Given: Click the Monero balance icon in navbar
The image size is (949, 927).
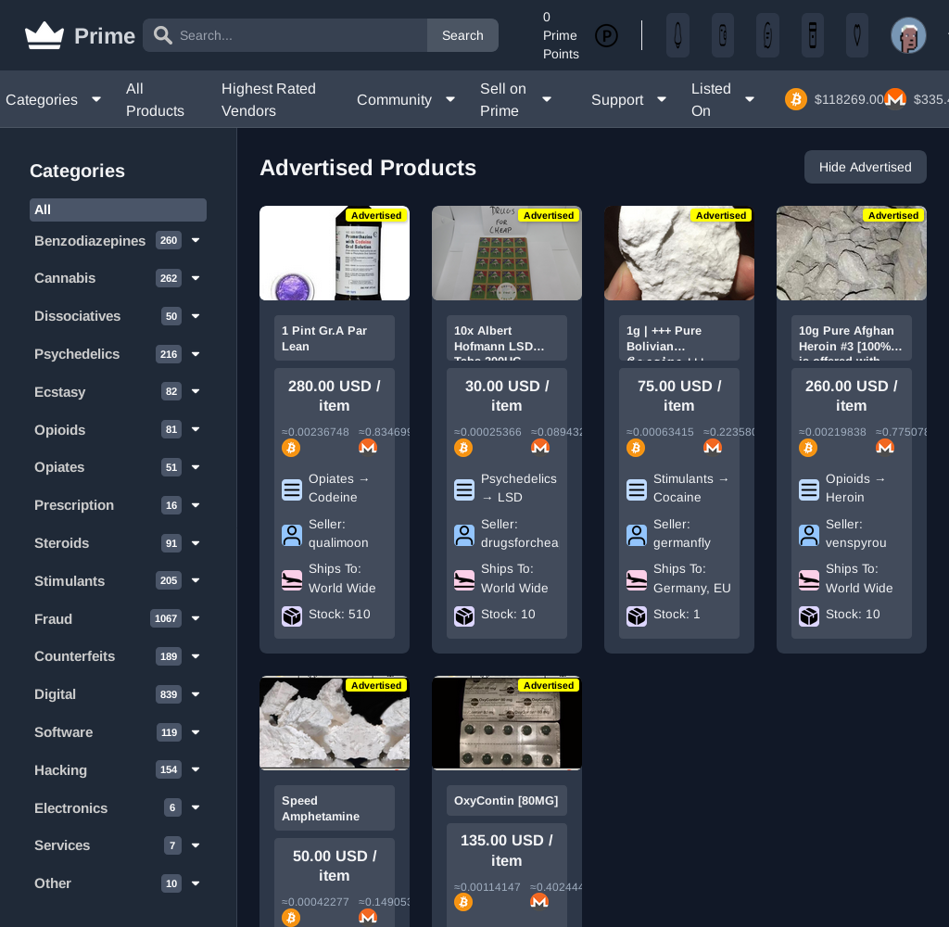Looking at the screenshot, I should (x=895, y=99).
